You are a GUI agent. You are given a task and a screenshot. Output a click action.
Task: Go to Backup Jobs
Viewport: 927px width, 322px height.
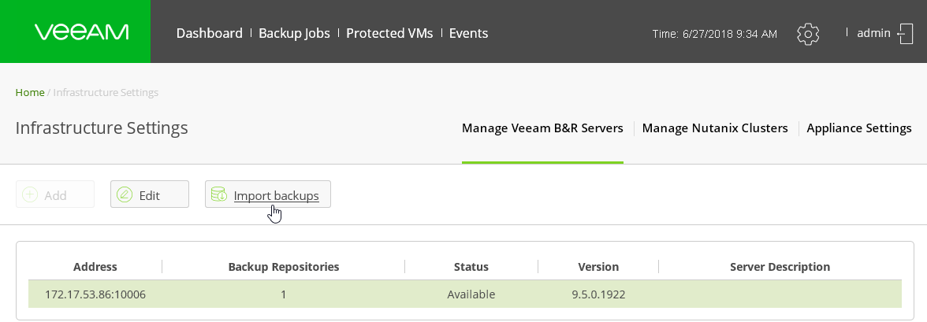tap(294, 33)
